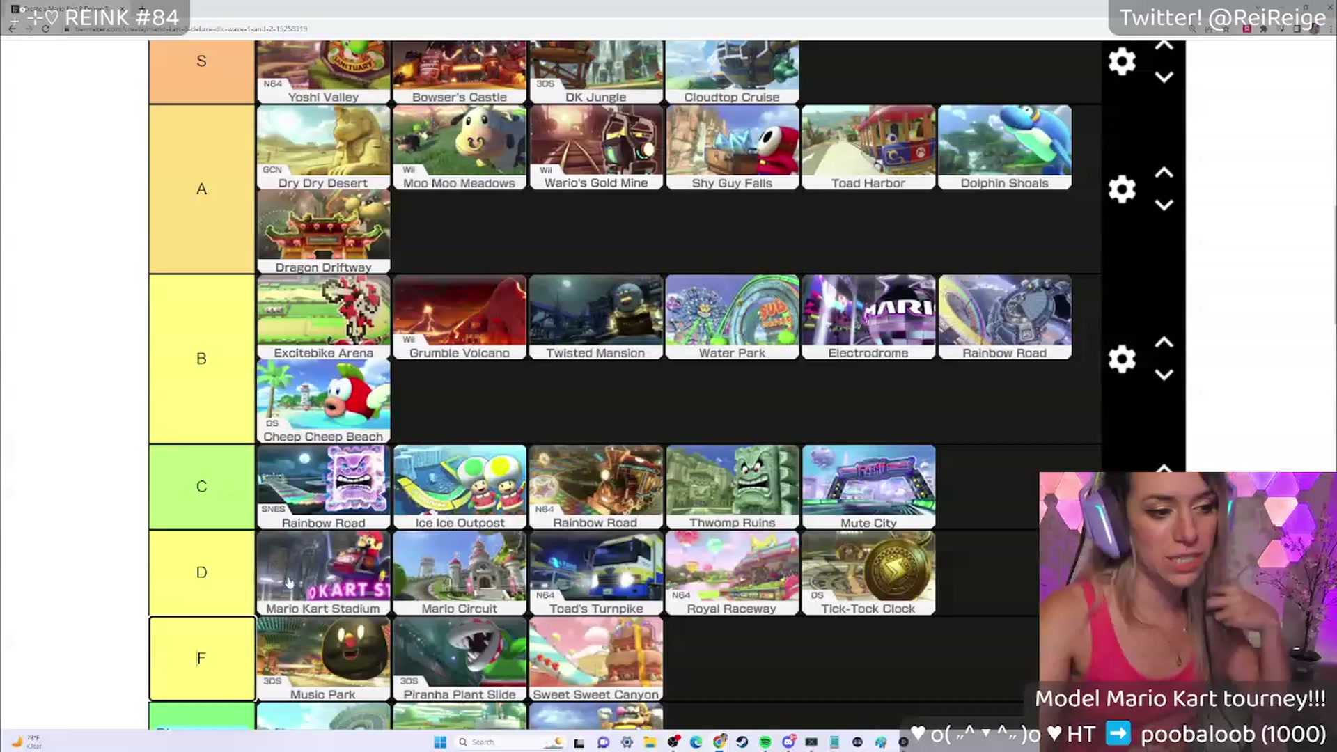Select the Cloudtop Cruise track card

732,72
